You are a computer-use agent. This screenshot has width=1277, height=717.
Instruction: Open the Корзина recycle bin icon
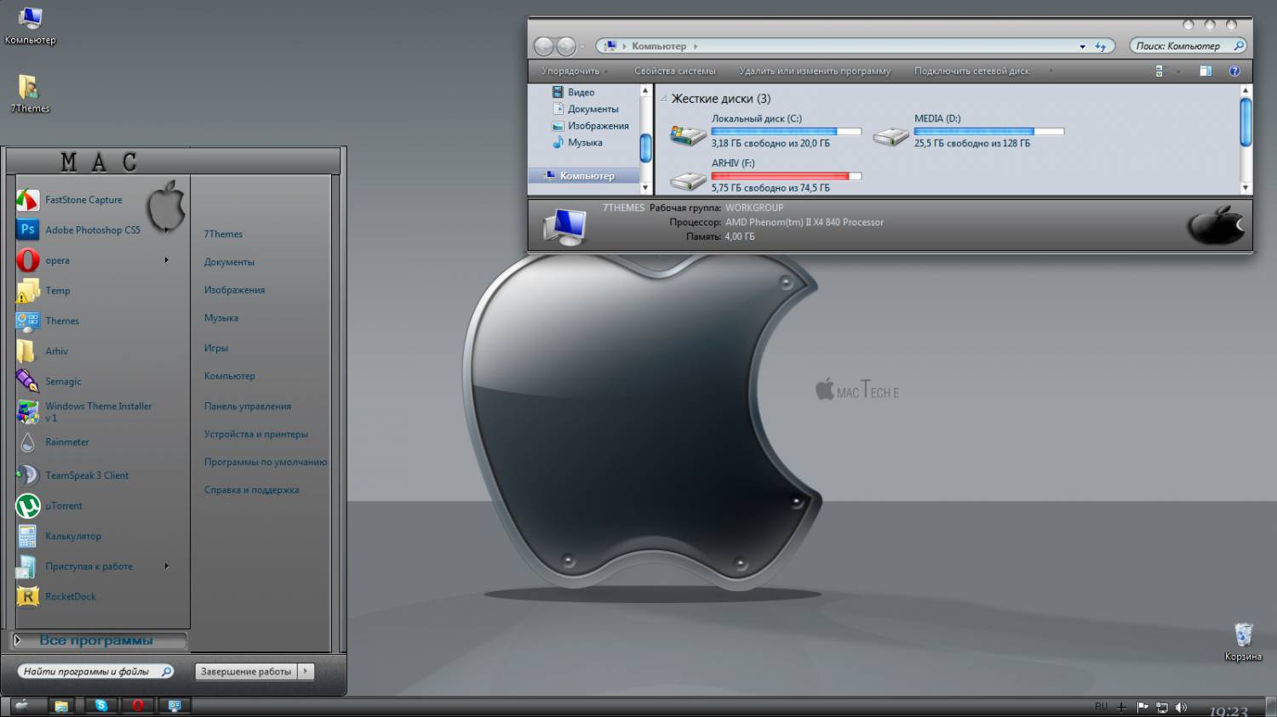(1243, 641)
